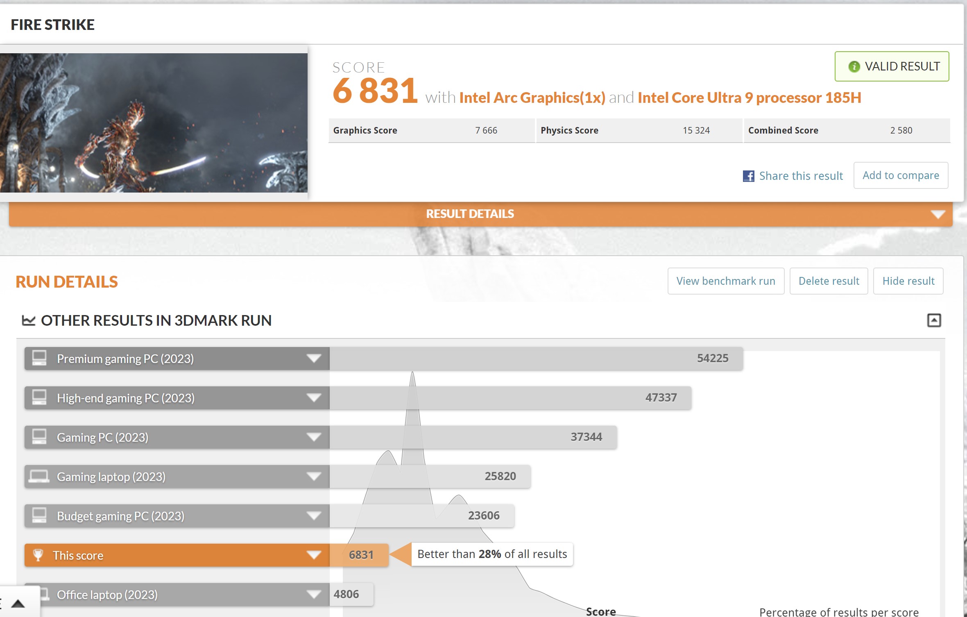The width and height of the screenshot is (967, 617).
Task: Click the Fire Strike benchmark thumbnail image
Action: [154, 123]
